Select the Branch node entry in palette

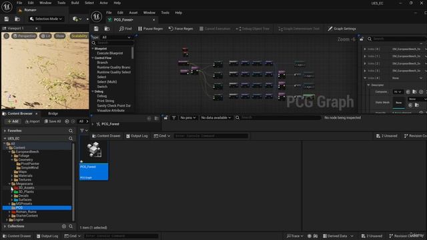[102, 63]
